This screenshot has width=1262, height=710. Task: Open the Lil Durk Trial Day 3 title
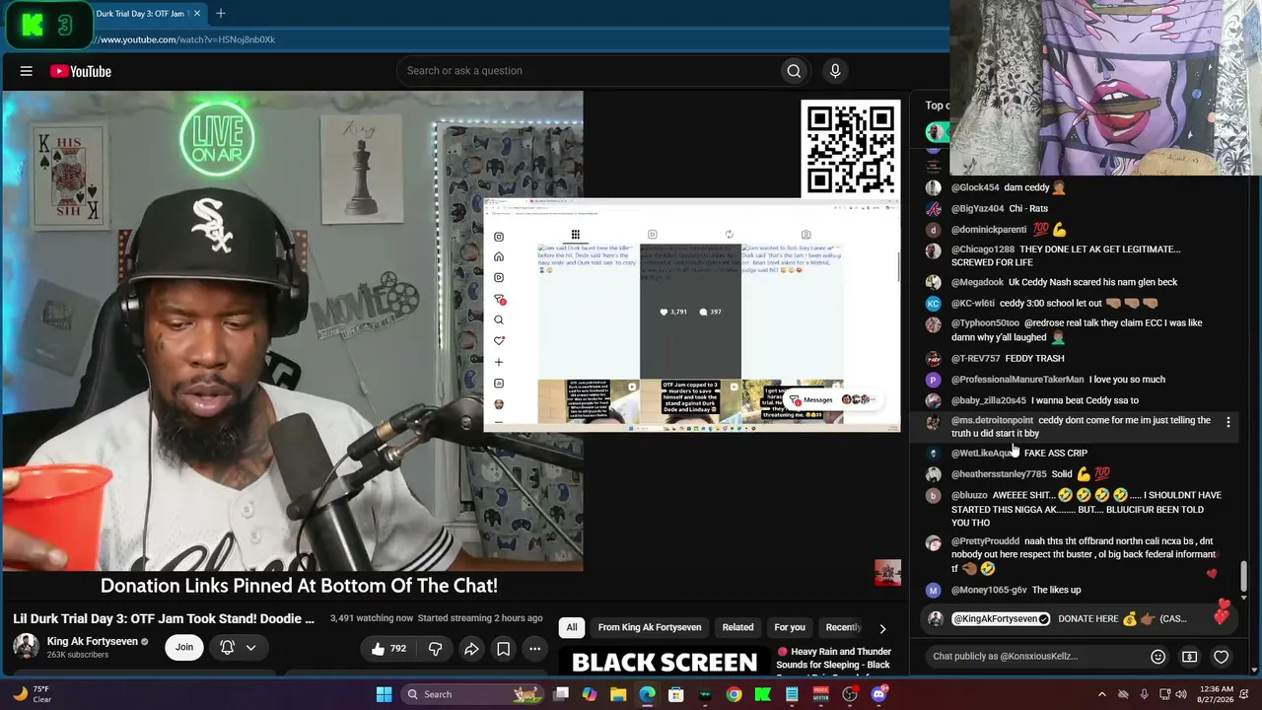tap(164, 619)
